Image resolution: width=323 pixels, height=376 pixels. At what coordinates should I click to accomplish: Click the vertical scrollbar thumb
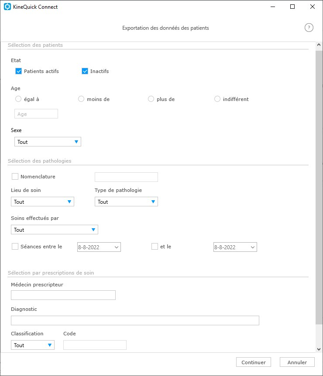coord(319,188)
